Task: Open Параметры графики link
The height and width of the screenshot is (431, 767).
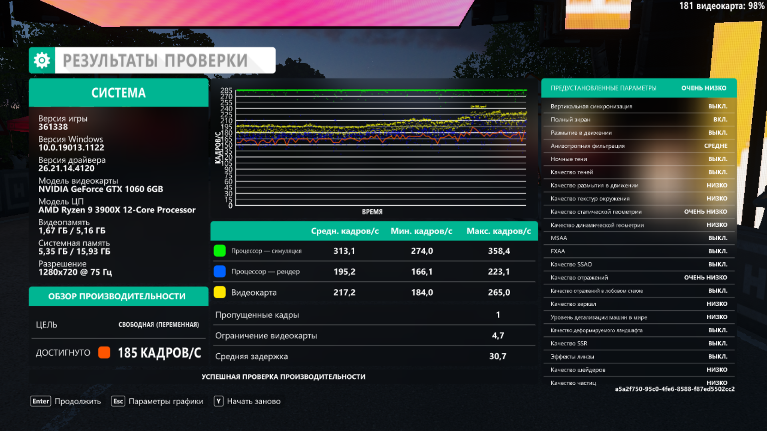Action: click(165, 401)
